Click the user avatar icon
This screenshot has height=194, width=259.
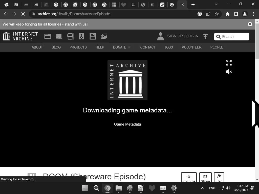point(160,36)
